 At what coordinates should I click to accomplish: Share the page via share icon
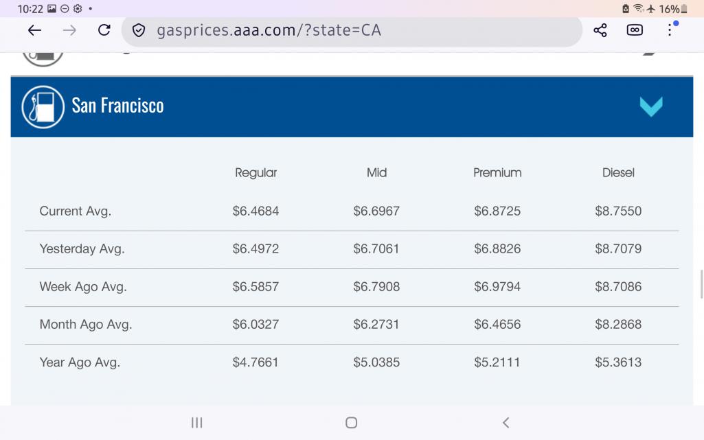(600, 30)
